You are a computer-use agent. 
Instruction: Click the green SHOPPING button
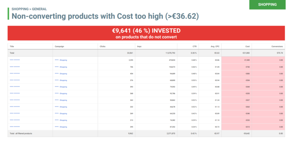(x=267, y=5)
